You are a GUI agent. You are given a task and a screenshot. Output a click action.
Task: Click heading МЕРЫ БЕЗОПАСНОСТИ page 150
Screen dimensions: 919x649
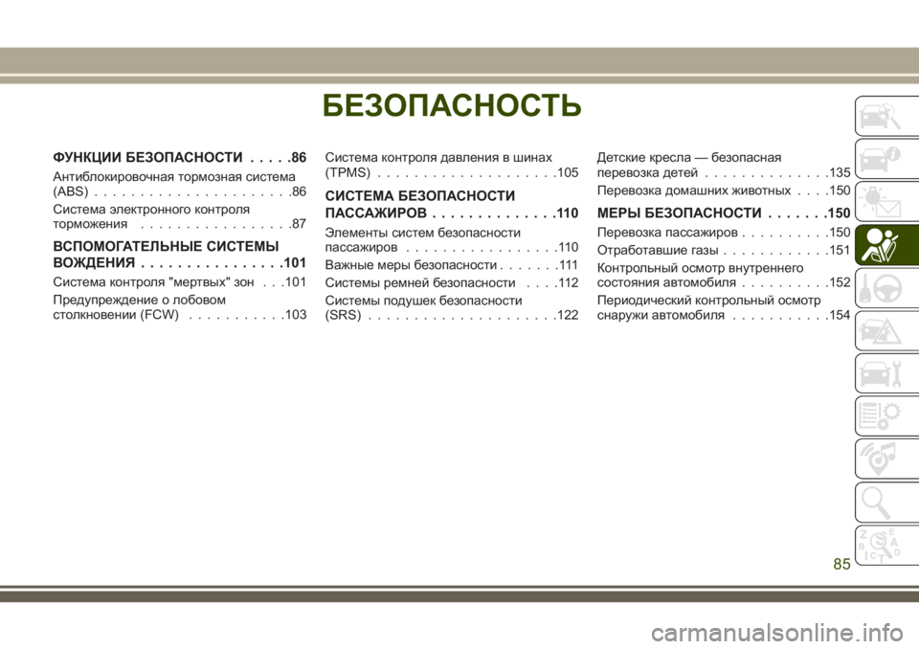point(724,213)
